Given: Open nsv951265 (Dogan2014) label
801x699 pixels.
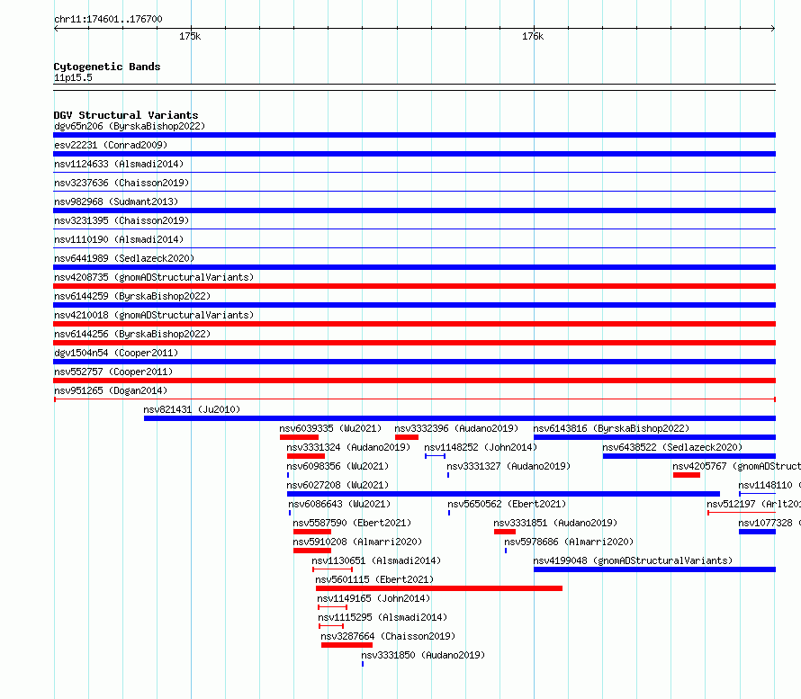Looking at the screenshot, I should coord(111,390).
